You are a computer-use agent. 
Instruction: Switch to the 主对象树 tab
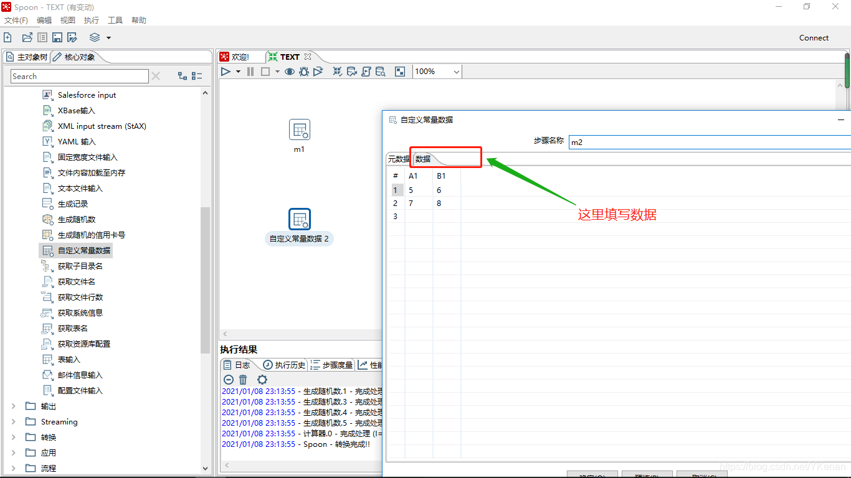click(x=27, y=57)
